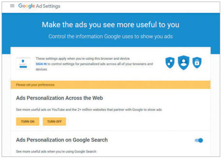
Task: Click the Google logo
Action: (x=27, y=6)
